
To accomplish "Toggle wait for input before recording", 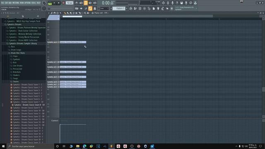I will [x=81, y=3].
